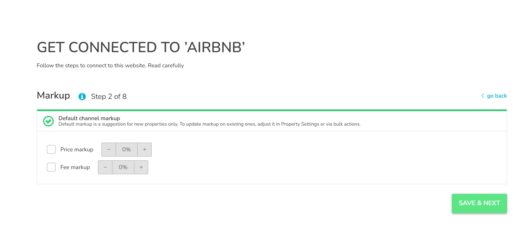
Task: Click the Step 2 of 8 indicator
Action: (109, 96)
